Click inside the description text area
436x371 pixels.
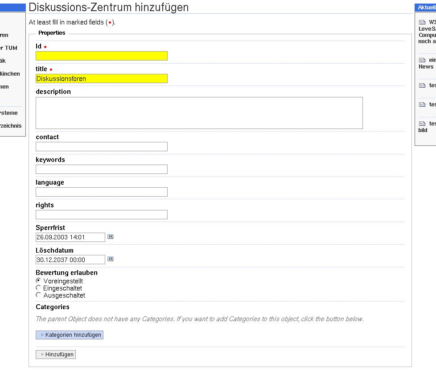pos(199,113)
